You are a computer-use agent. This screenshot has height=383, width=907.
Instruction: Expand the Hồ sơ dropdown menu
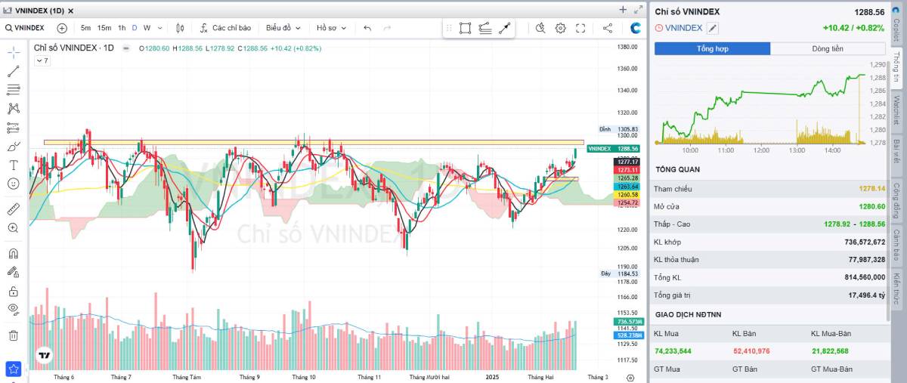pyautogui.click(x=331, y=28)
